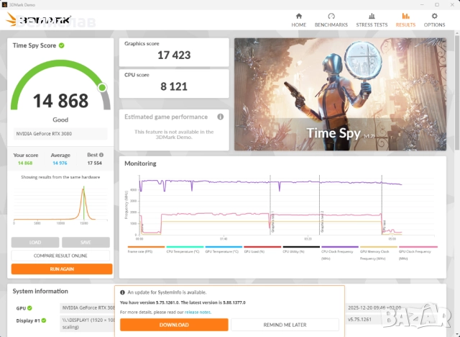Go to the Stress Tests tab
Image resolution: width=460 pixels, height=337 pixels.
coord(372,20)
